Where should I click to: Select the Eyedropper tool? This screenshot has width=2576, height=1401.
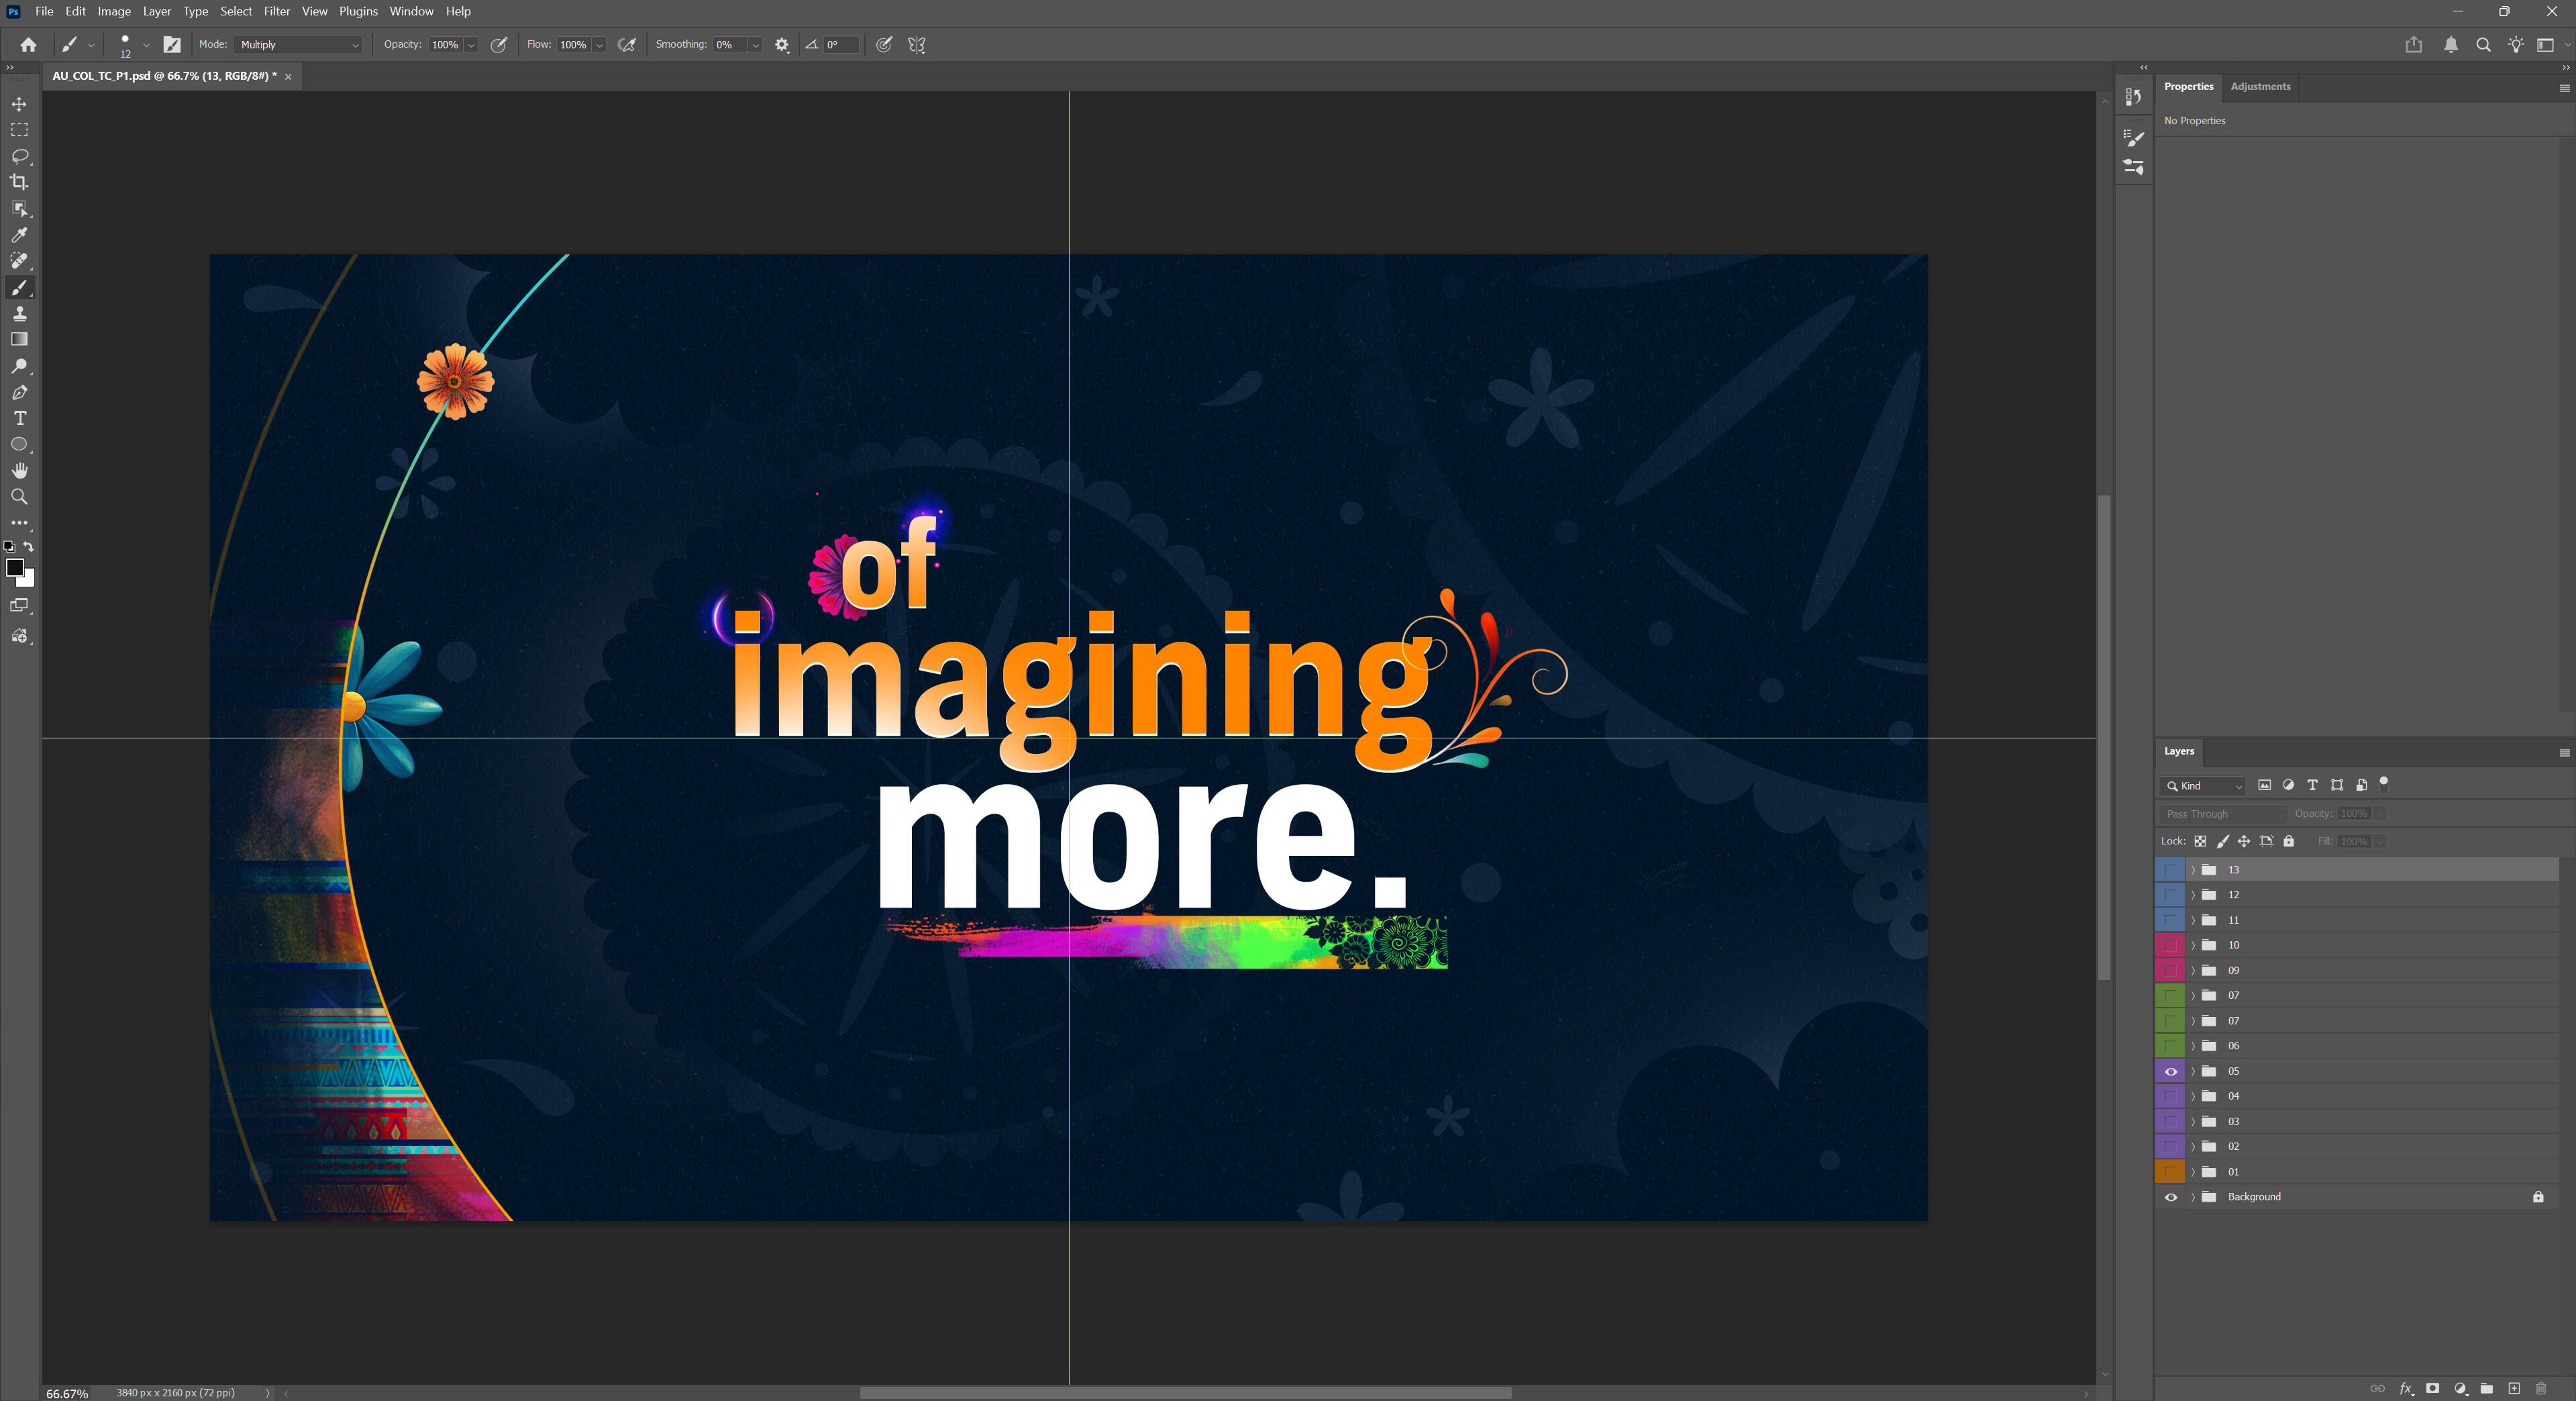[19, 235]
